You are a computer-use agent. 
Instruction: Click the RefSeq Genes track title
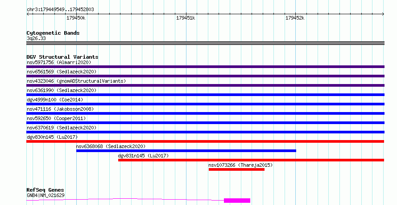click(x=45, y=190)
